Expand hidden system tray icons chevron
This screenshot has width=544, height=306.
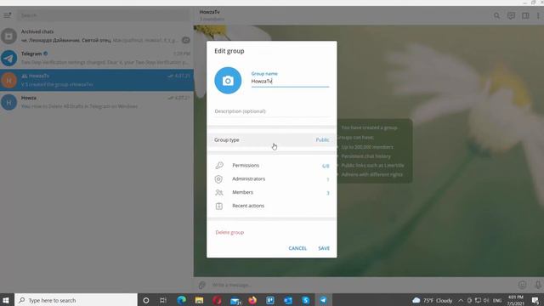coord(461,300)
